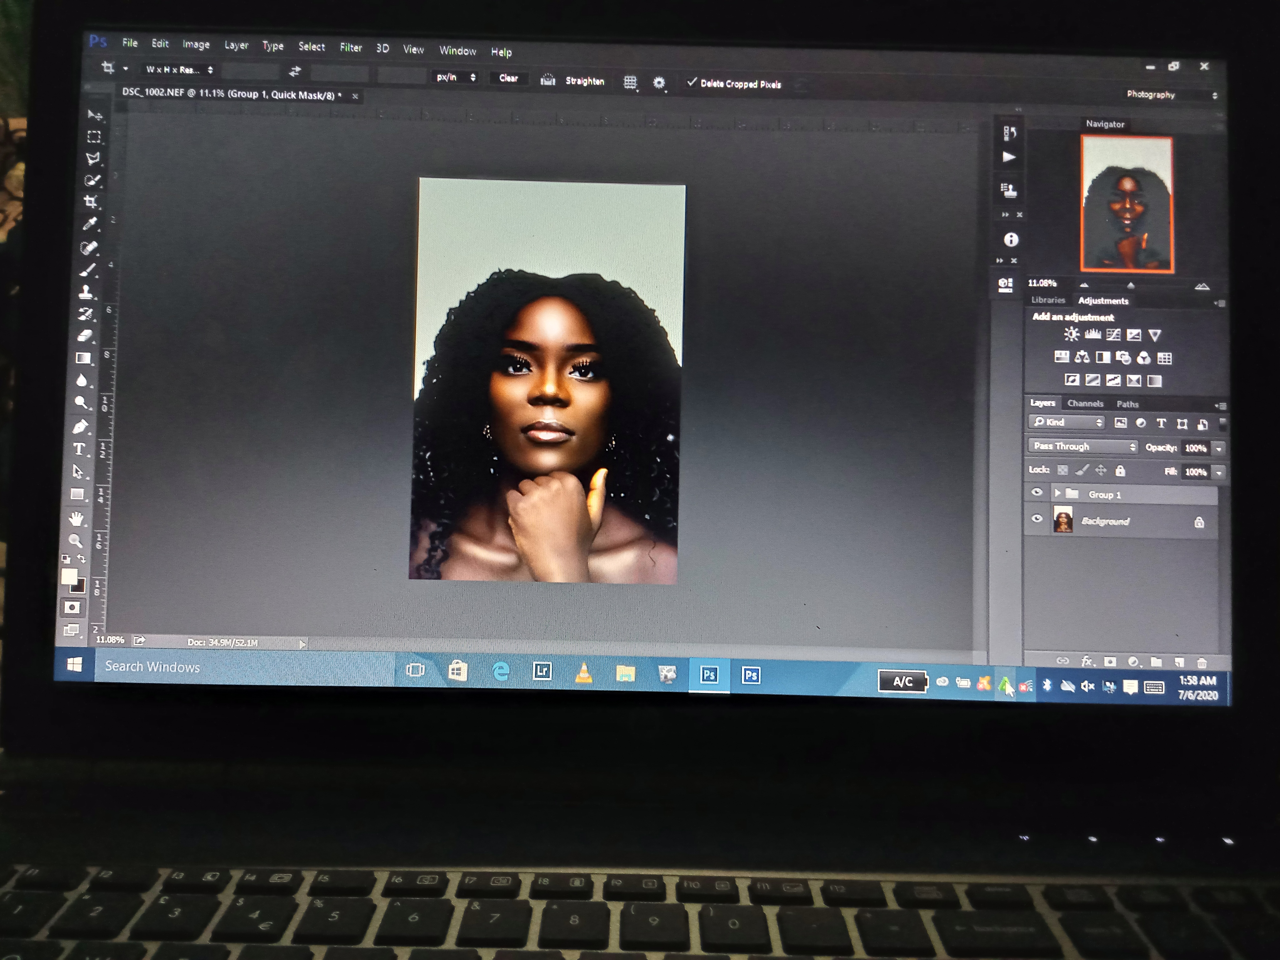Screen dimensions: 1280x960
Task: Close the DSC_1002.NEF document tab
Action: (355, 96)
